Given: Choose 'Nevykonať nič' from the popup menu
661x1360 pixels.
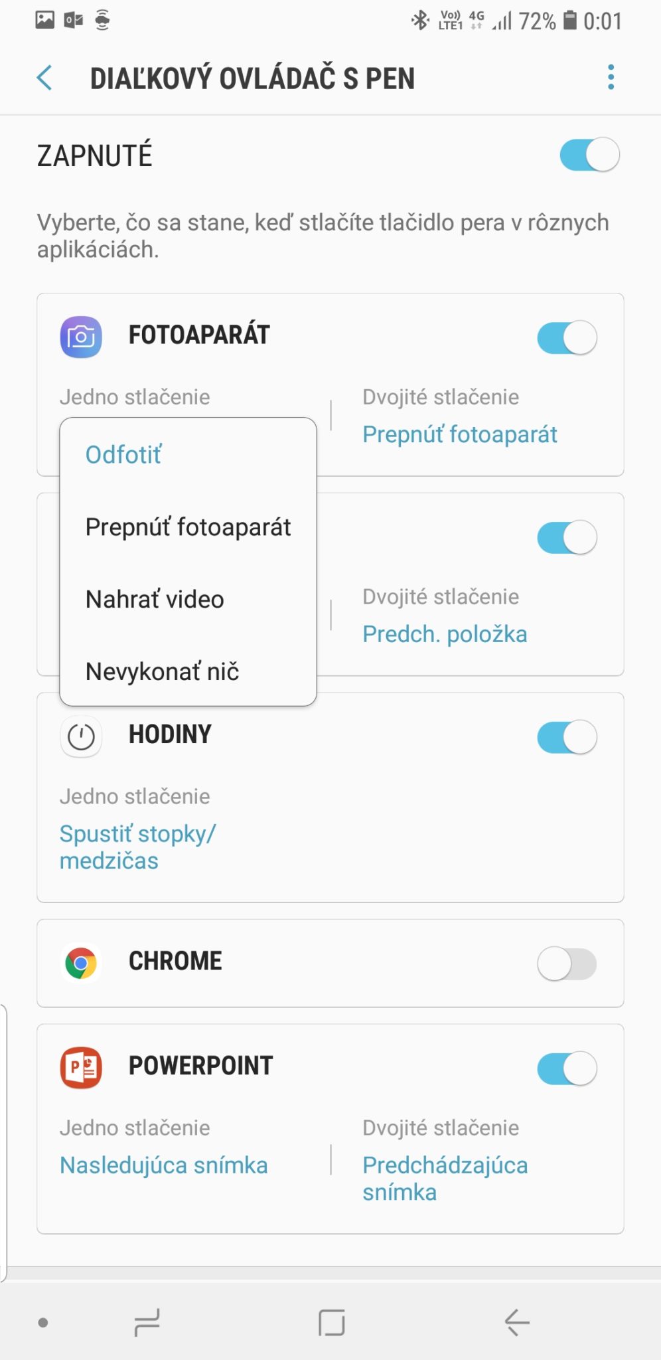Looking at the screenshot, I should pos(162,672).
